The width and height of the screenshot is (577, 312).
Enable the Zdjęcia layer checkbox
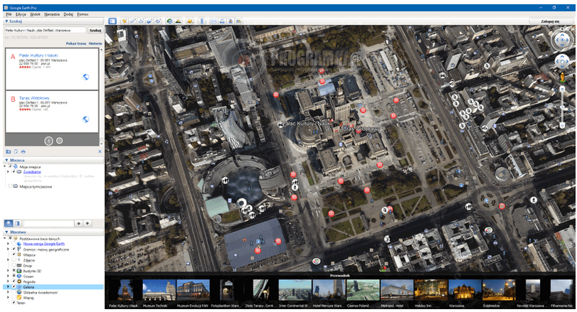(14, 260)
